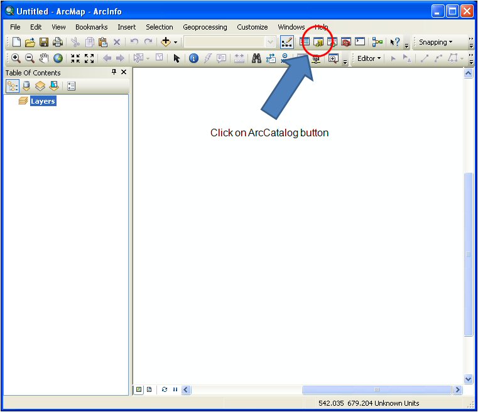Click the horizontal scrollbar thumb
The width and height of the screenshot is (478, 412).
(x=376, y=390)
